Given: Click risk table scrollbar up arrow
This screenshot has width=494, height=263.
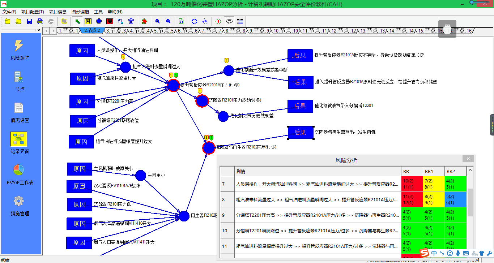Looking at the screenshot, I should (470, 170).
